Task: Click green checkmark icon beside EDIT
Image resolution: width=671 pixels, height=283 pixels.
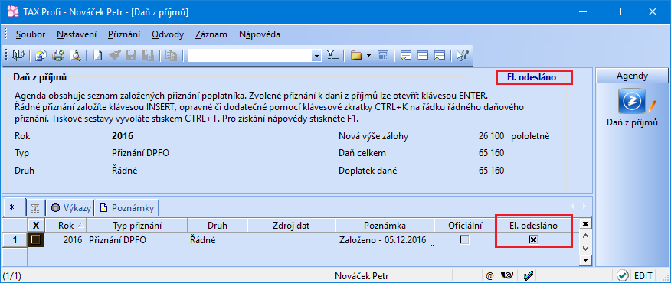Action: coord(623,275)
